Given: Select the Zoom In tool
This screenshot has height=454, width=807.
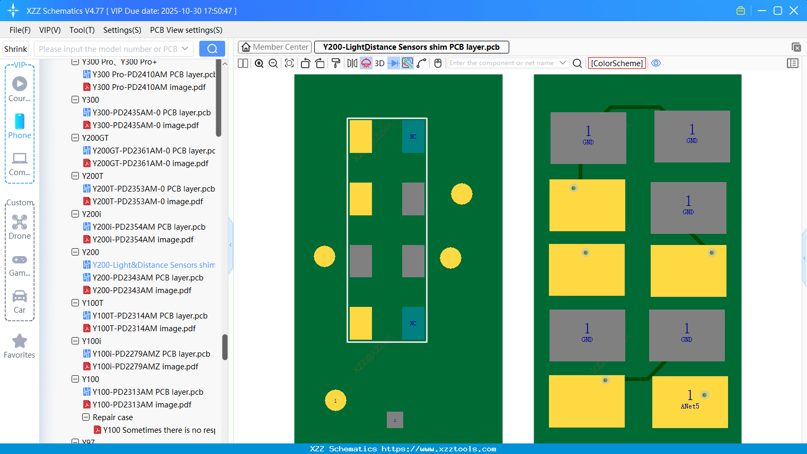Looking at the screenshot, I should point(259,63).
